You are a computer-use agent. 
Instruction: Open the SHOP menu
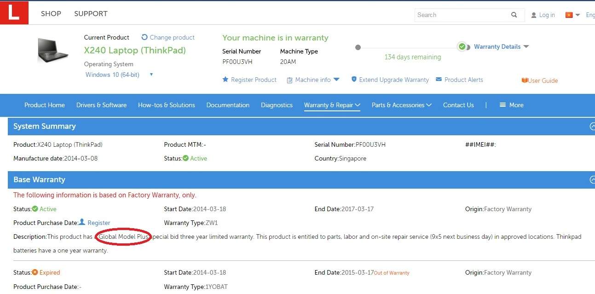pos(51,14)
